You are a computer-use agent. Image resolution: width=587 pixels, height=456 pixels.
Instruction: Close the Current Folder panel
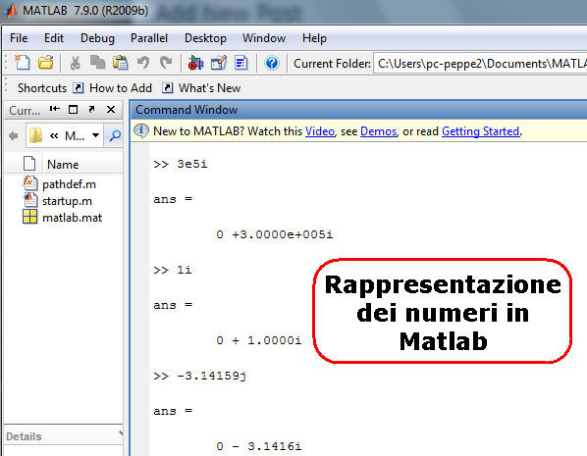pyautogui.click(x=111, y=109)
